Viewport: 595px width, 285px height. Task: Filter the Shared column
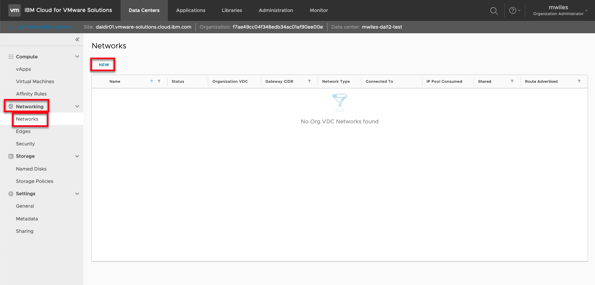tap(512, 82)
